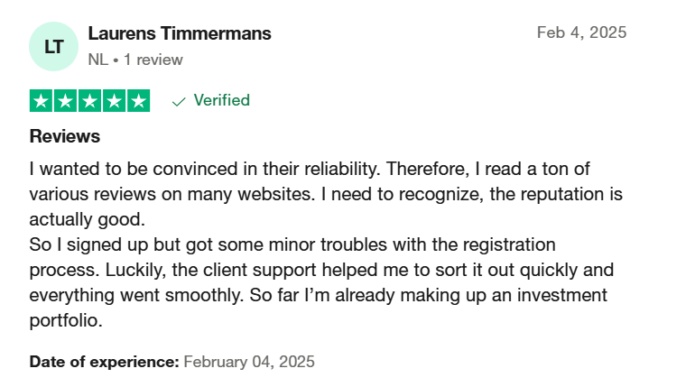This screenshot has width=686, height=387.
Task: Click the fourth green rating star
Action: click(115, 100)
